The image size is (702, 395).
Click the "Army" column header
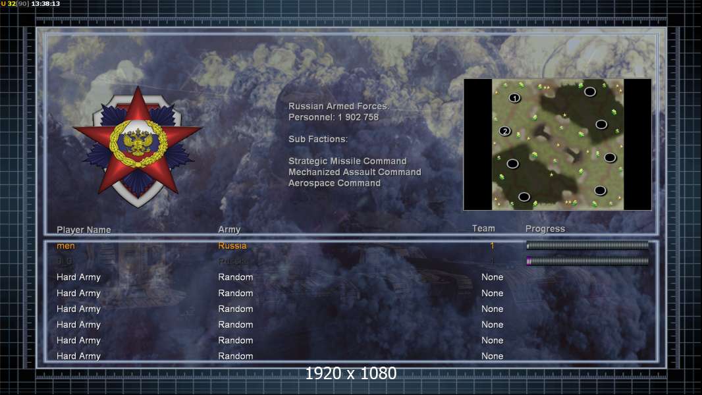coord(229,230)
